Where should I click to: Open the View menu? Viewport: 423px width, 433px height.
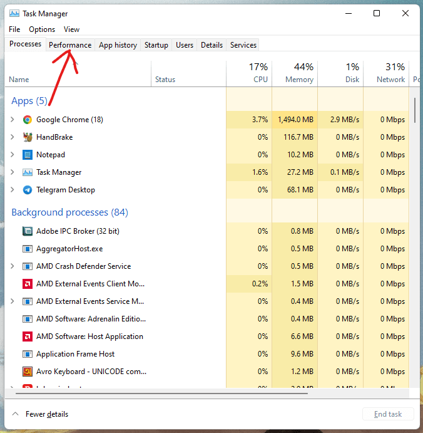click(71, 29)
